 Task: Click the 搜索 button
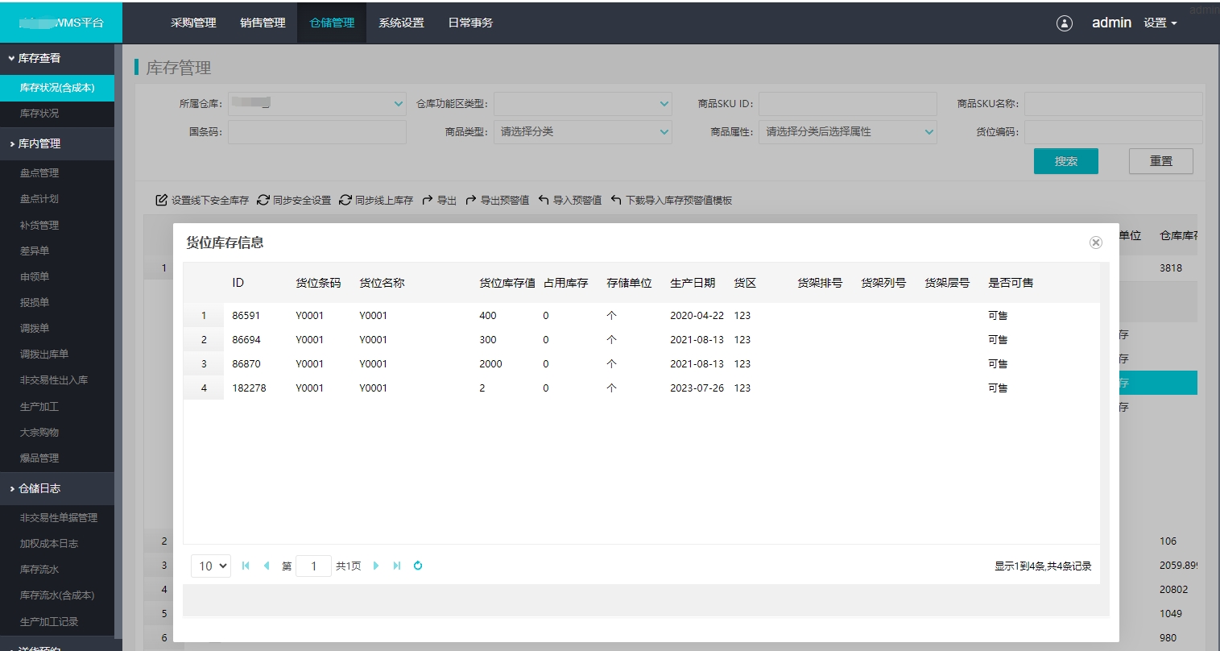point(1066,161)
